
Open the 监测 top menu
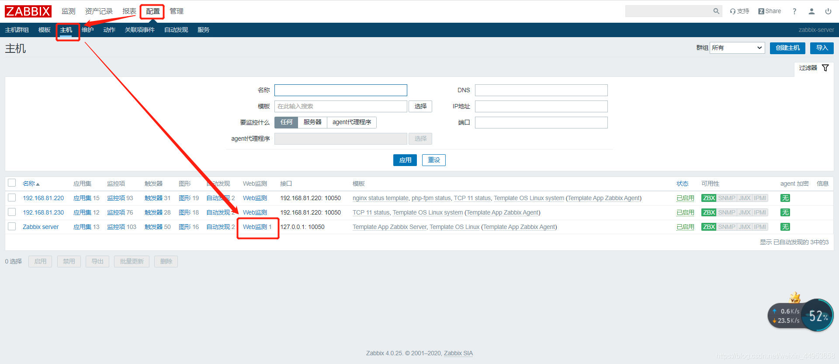pos(69,11)
